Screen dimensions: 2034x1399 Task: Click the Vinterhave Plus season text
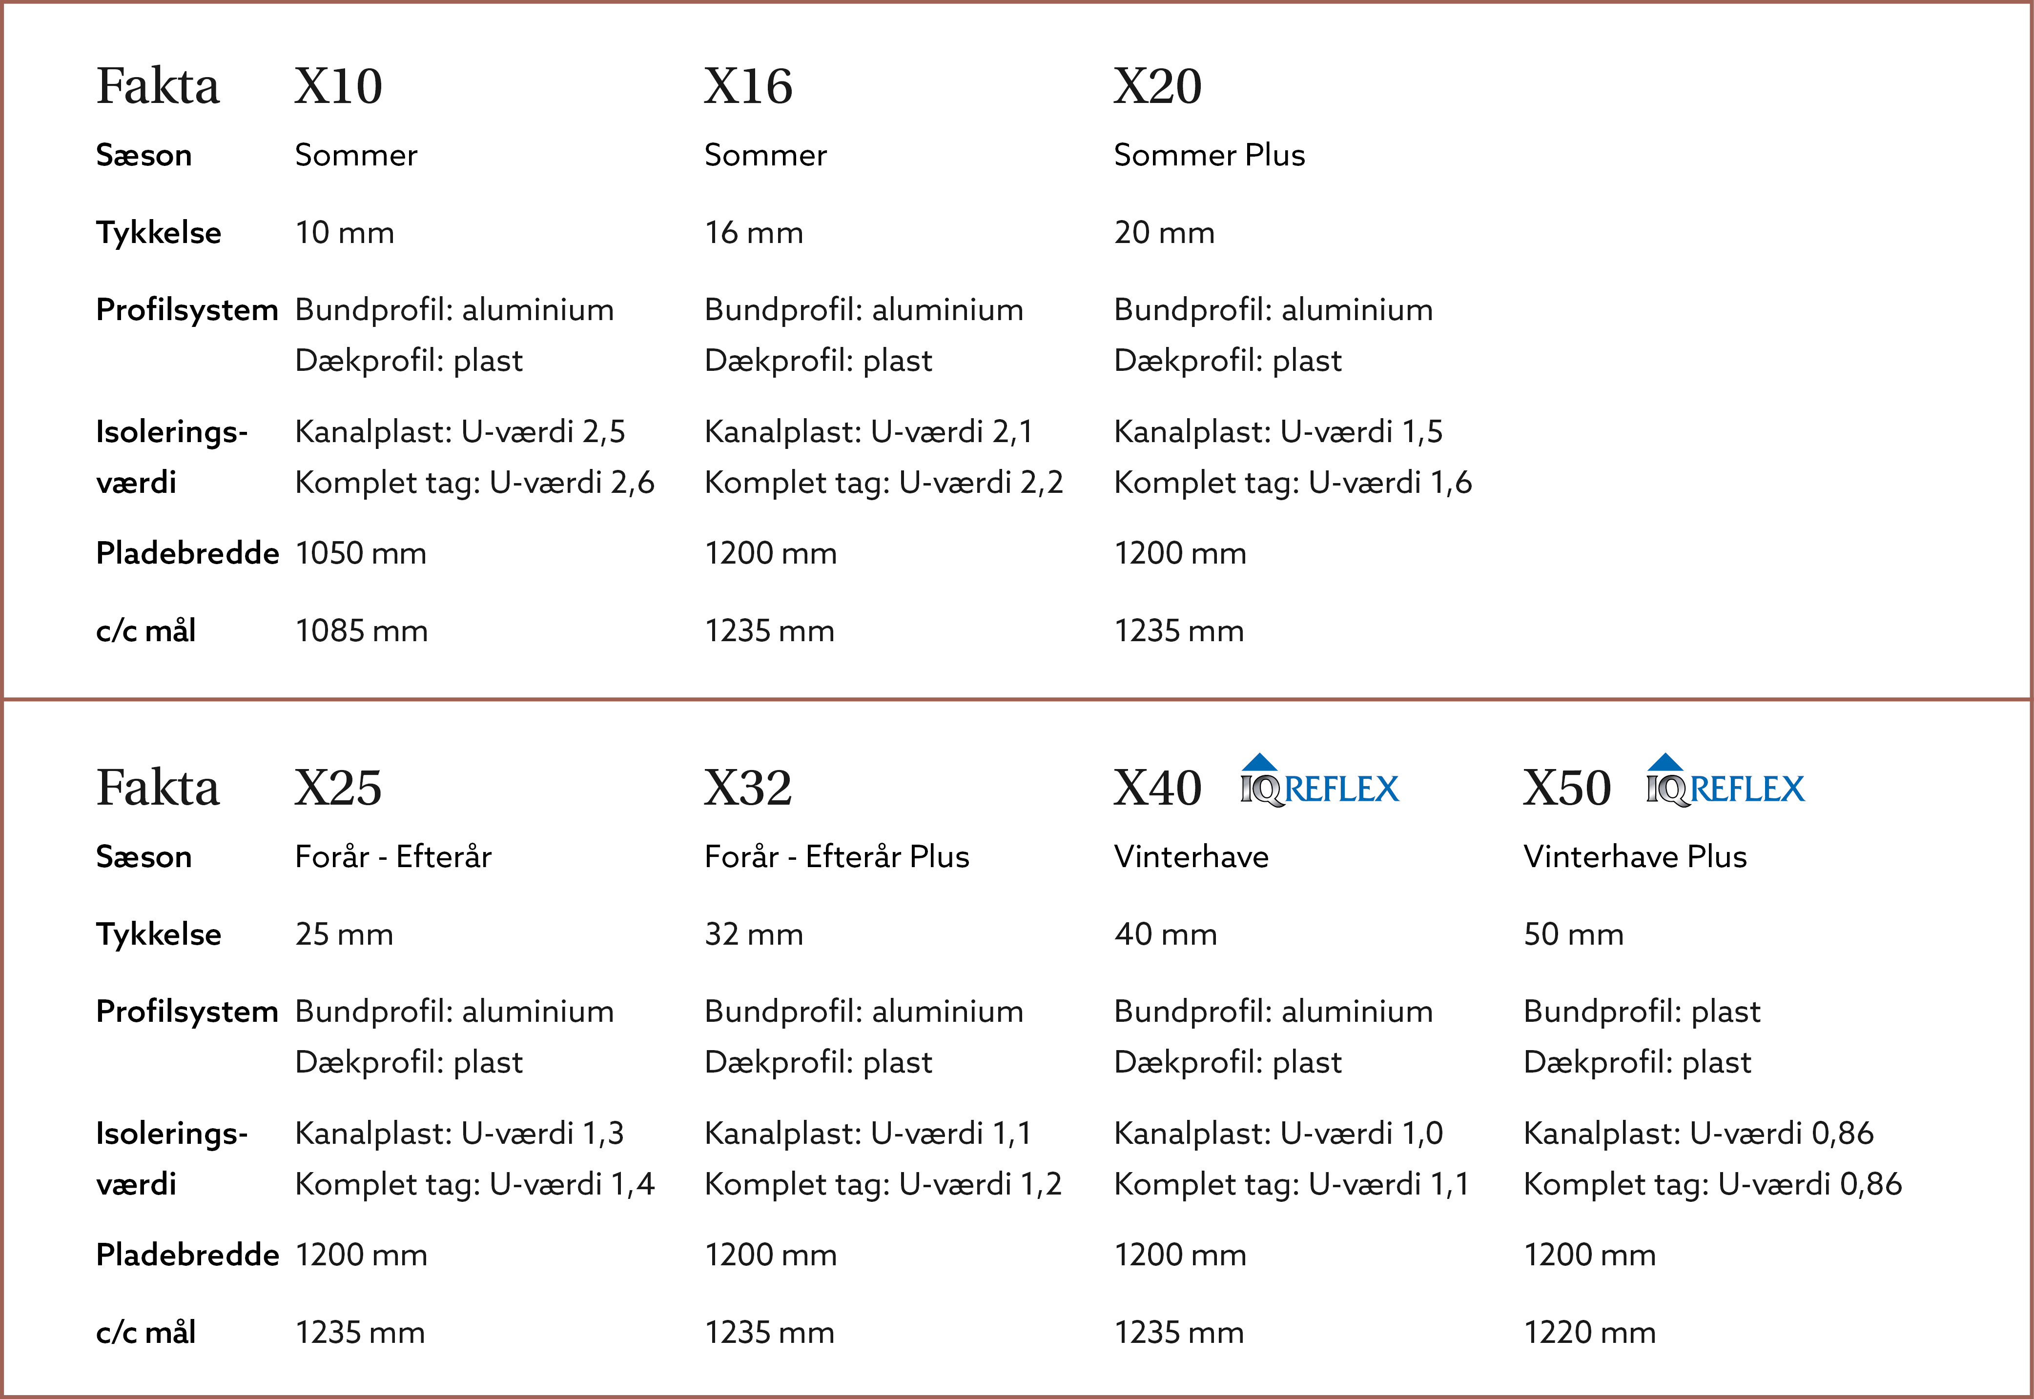[1635, 856]
